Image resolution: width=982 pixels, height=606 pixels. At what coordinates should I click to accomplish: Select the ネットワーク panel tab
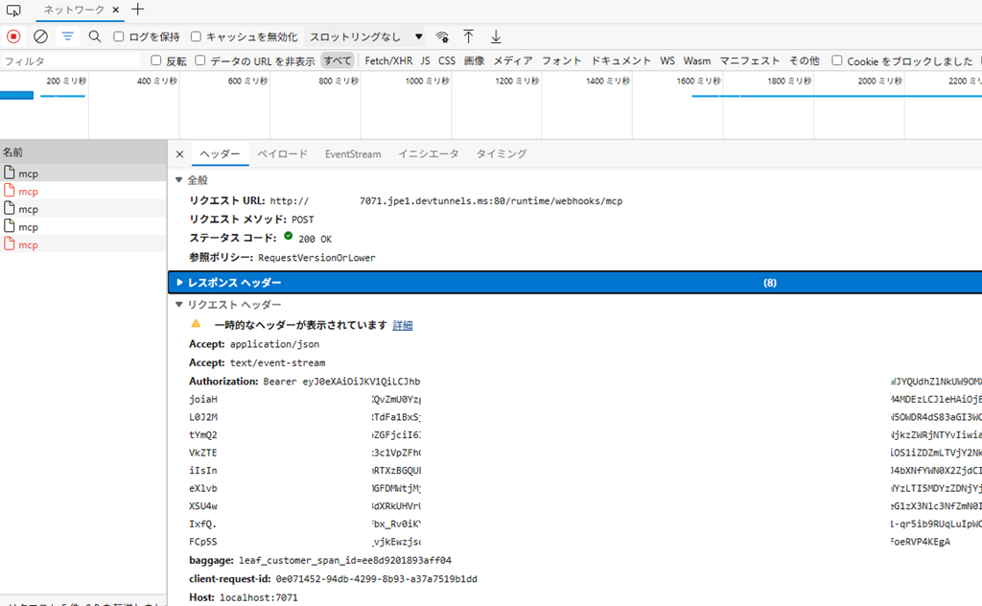click(x=74, y=10)
